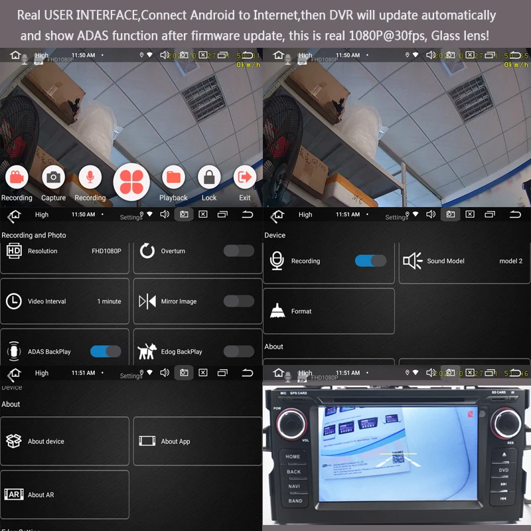531x531 pixels.
Task: Click the clock icon beside Video Interval
Action: tap(14, 301)
